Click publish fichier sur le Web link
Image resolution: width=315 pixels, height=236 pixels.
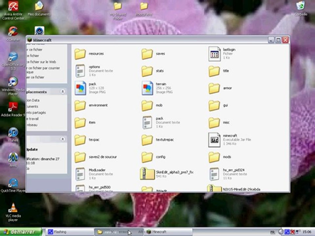(x=41, y=62)
